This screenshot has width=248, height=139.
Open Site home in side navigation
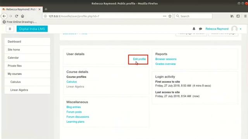[28, 50]
